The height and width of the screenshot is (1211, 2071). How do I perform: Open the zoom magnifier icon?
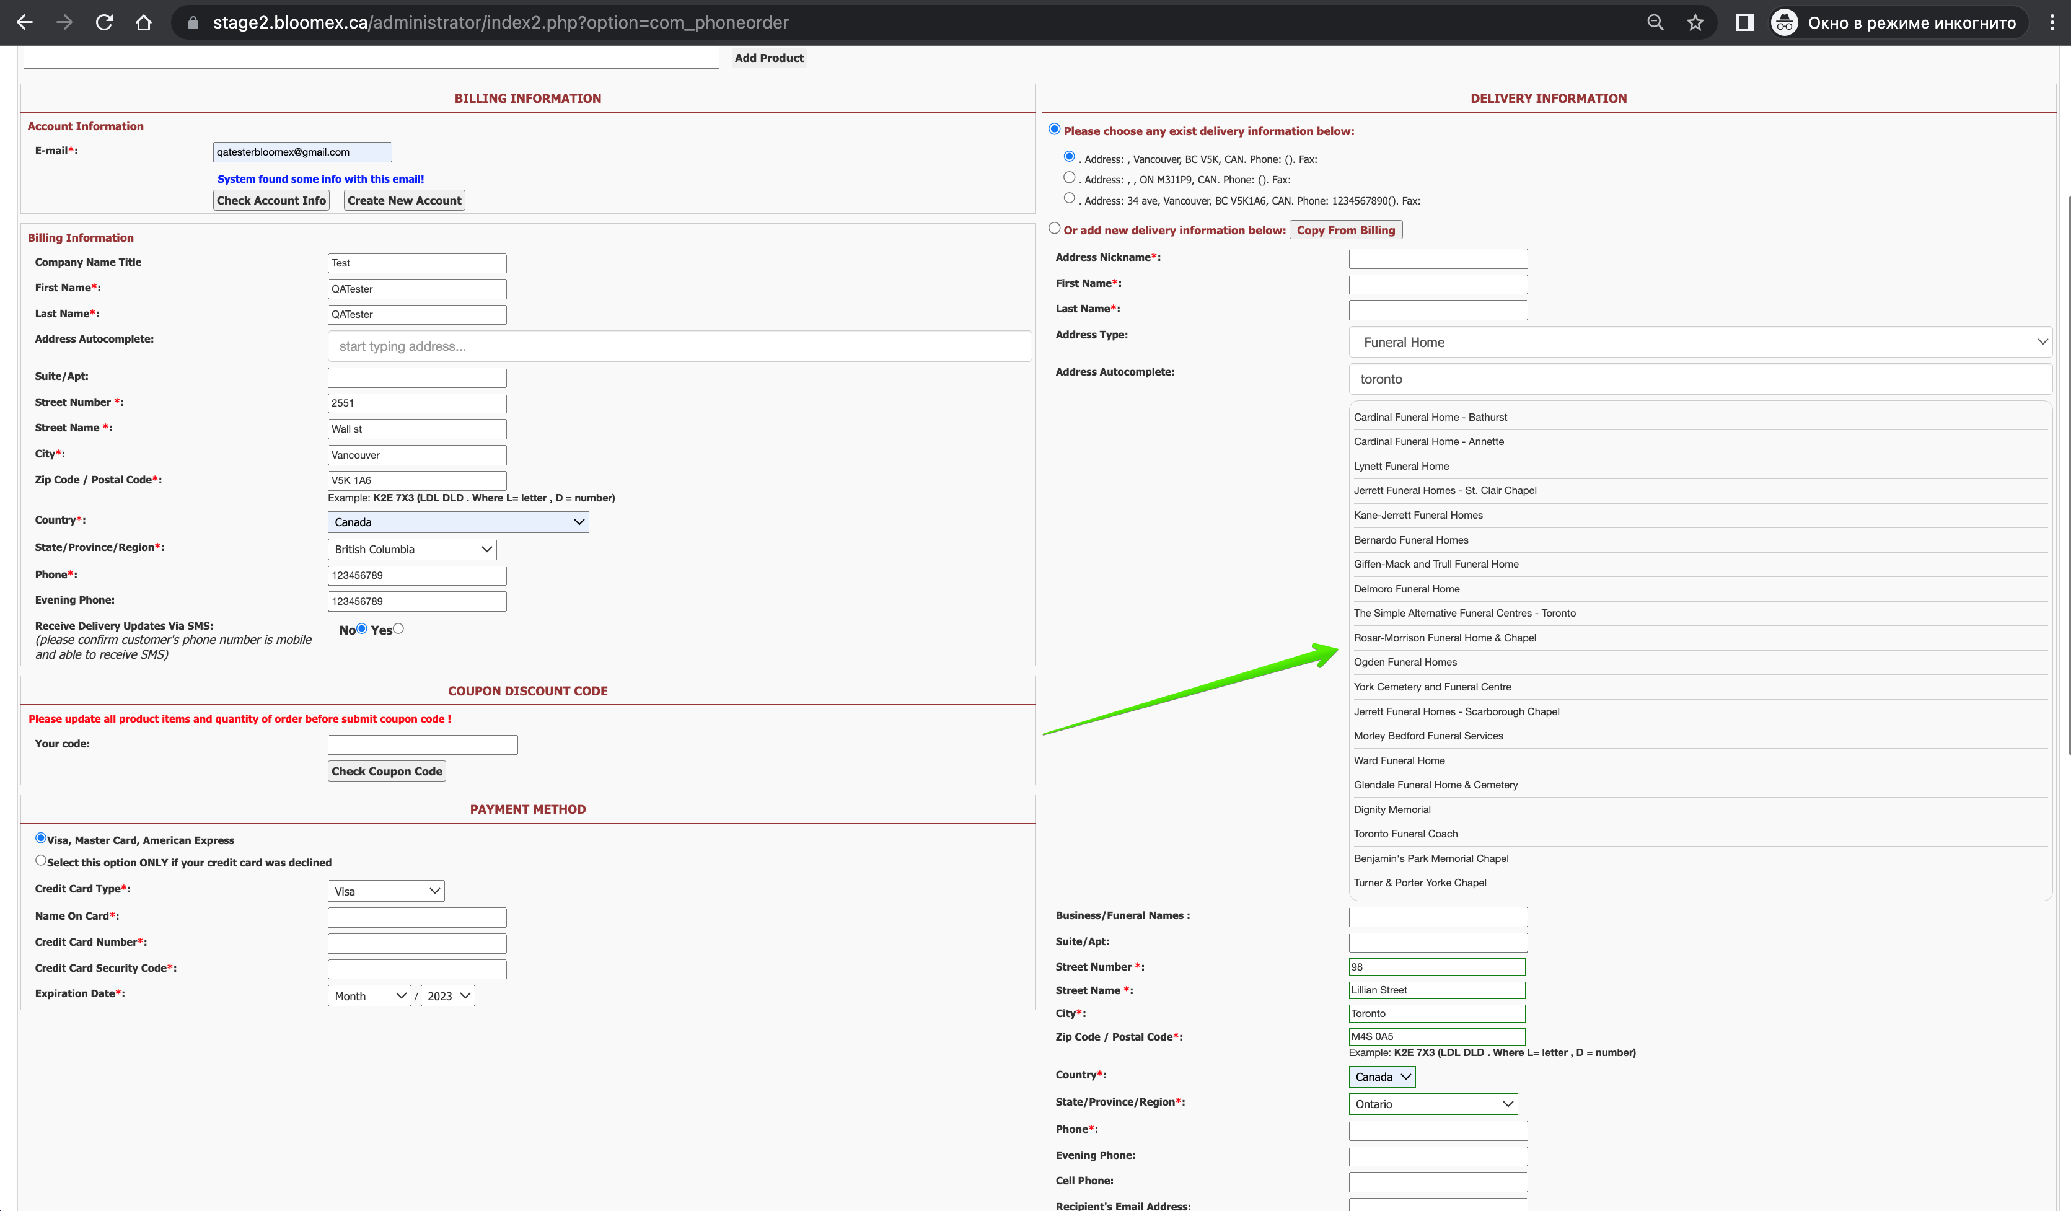click(x=1655, y=22)
